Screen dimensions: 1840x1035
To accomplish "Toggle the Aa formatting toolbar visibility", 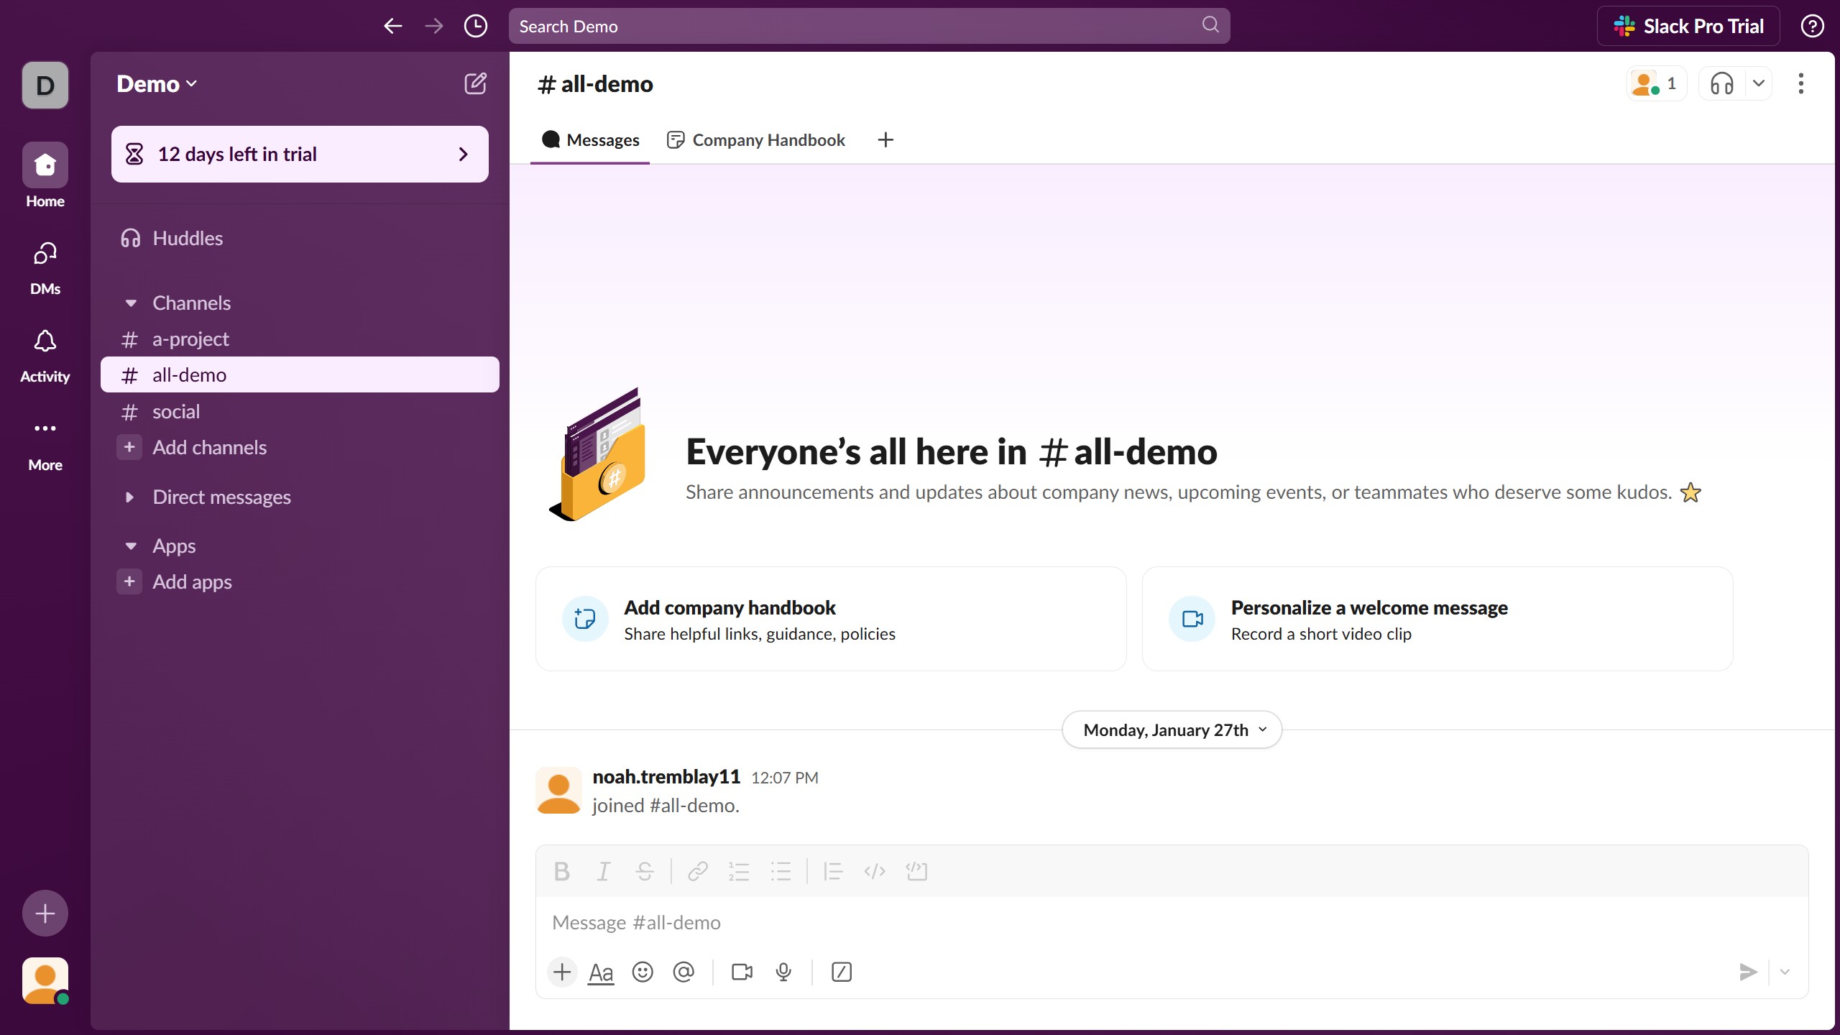I will pos(600,972).
